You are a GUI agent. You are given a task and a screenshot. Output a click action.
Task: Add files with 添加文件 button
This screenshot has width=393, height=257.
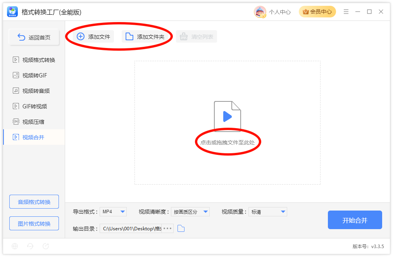click(x=93, y=36)
